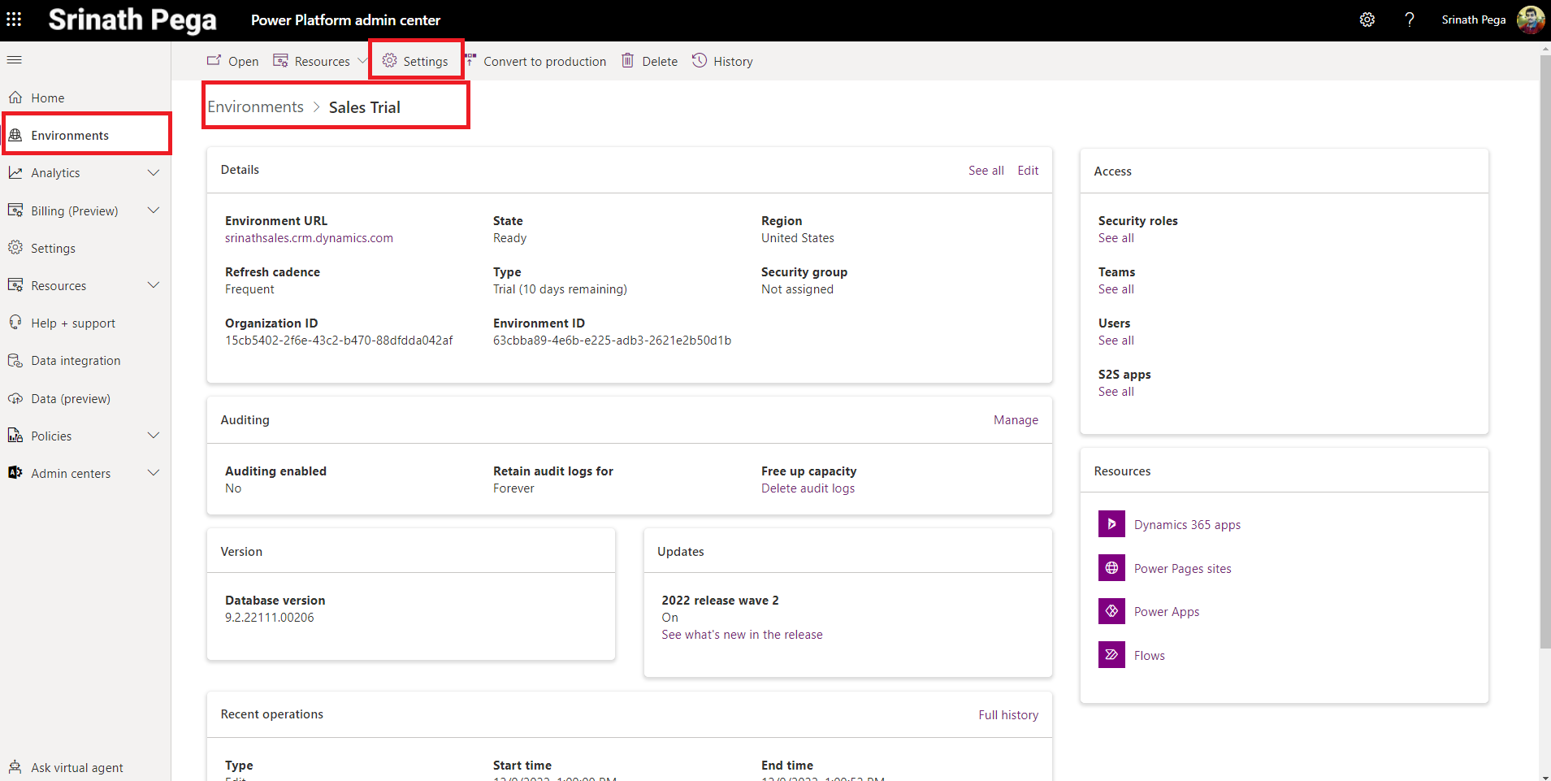
Task: Collapse the sidebar with the hamburger icon
Action: click(x=15, y=59)
